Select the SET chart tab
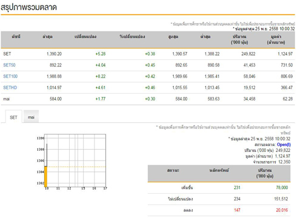This screenshot has width=303, height=218. (13, 117)
